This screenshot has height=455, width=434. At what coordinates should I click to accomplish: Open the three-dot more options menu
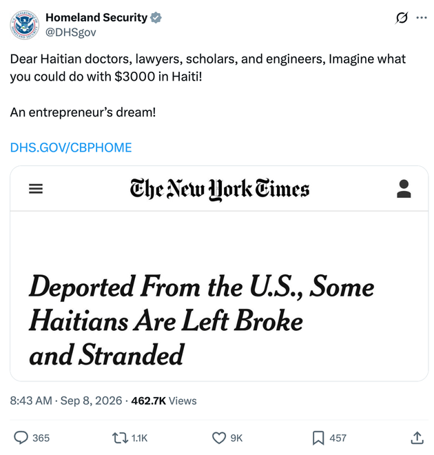coord(421,18)
